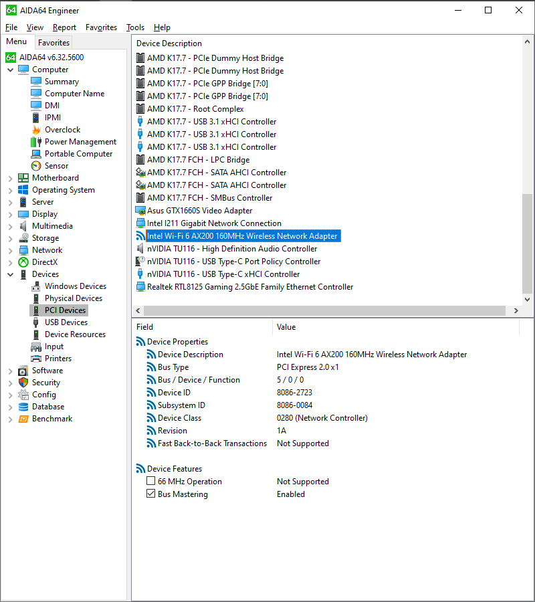Open the View menu
This screenshot has width=535, height=602.
click(x=35, y=27)
